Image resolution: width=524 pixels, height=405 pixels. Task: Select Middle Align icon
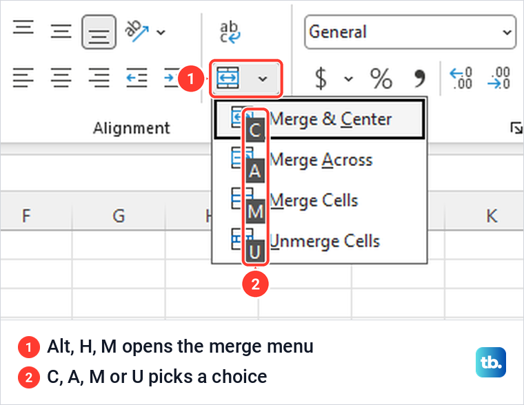(61, 32)
